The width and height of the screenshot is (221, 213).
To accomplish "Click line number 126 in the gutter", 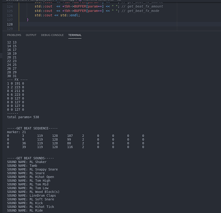I will click(x=10, y=15).
